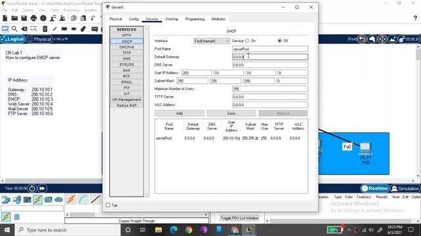Click the Power Cycle Devices icon
The image size is (421, 236).
32,188
